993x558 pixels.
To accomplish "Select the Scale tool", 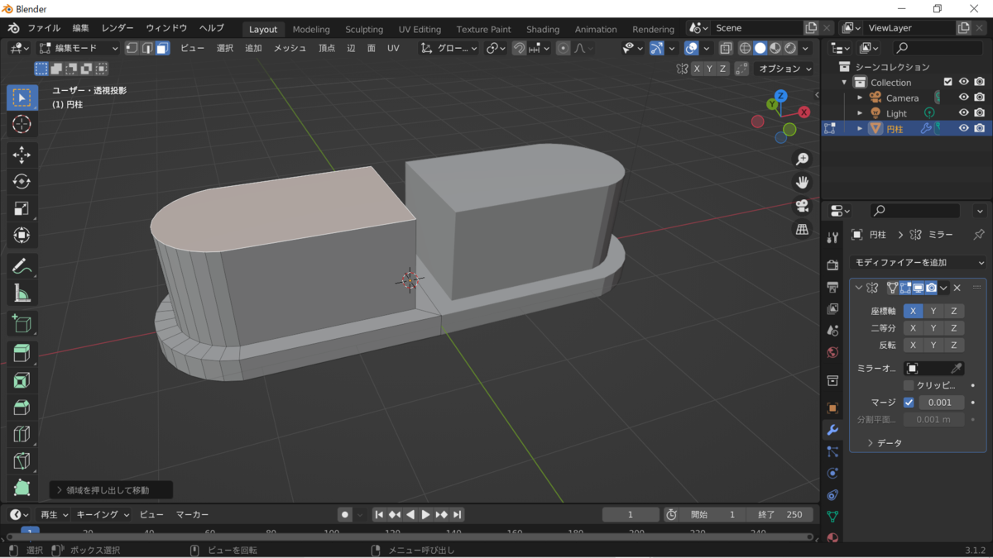I will 22,209.
